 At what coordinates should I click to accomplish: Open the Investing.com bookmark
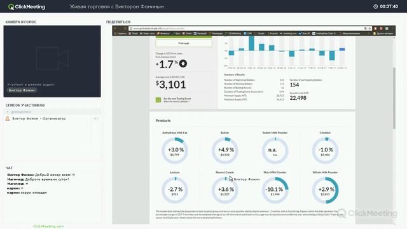[288, 34]
